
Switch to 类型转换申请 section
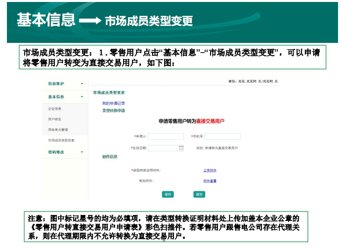tap(113, 111)
